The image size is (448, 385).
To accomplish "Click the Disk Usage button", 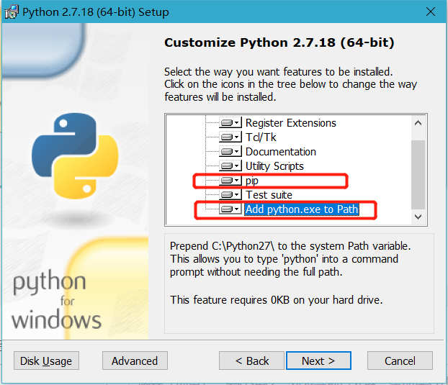I will pyautogui.click(x=46, y=361).
